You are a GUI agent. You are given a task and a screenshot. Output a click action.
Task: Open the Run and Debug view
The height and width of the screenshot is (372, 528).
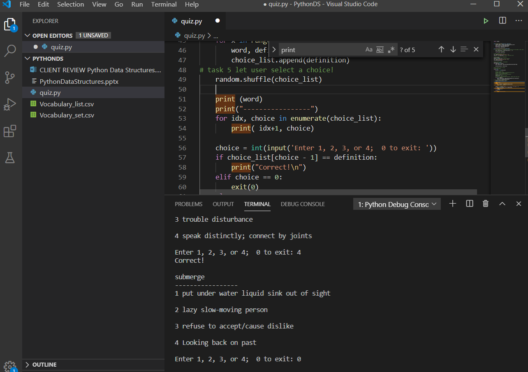10,104
